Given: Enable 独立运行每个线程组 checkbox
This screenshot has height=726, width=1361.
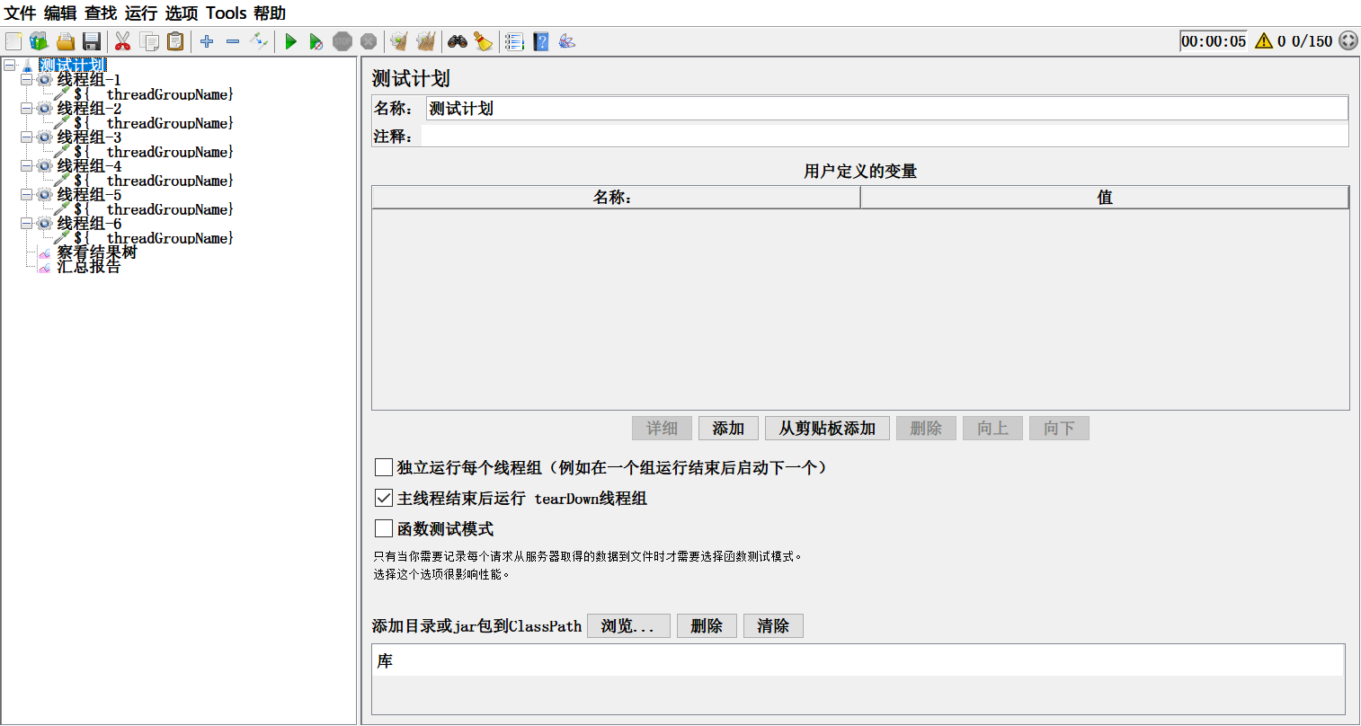Looking at the screenshot, I should click(384, 467).
